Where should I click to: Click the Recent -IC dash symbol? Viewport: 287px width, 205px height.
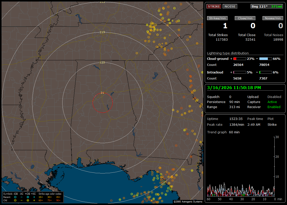tap(22, 197)
